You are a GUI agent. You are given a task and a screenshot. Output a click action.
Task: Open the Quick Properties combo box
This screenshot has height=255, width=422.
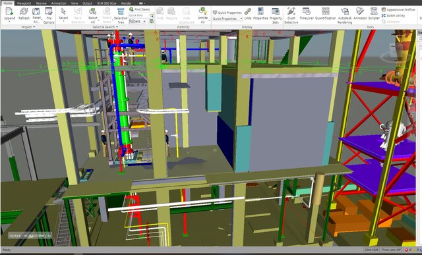pos(227,18)
